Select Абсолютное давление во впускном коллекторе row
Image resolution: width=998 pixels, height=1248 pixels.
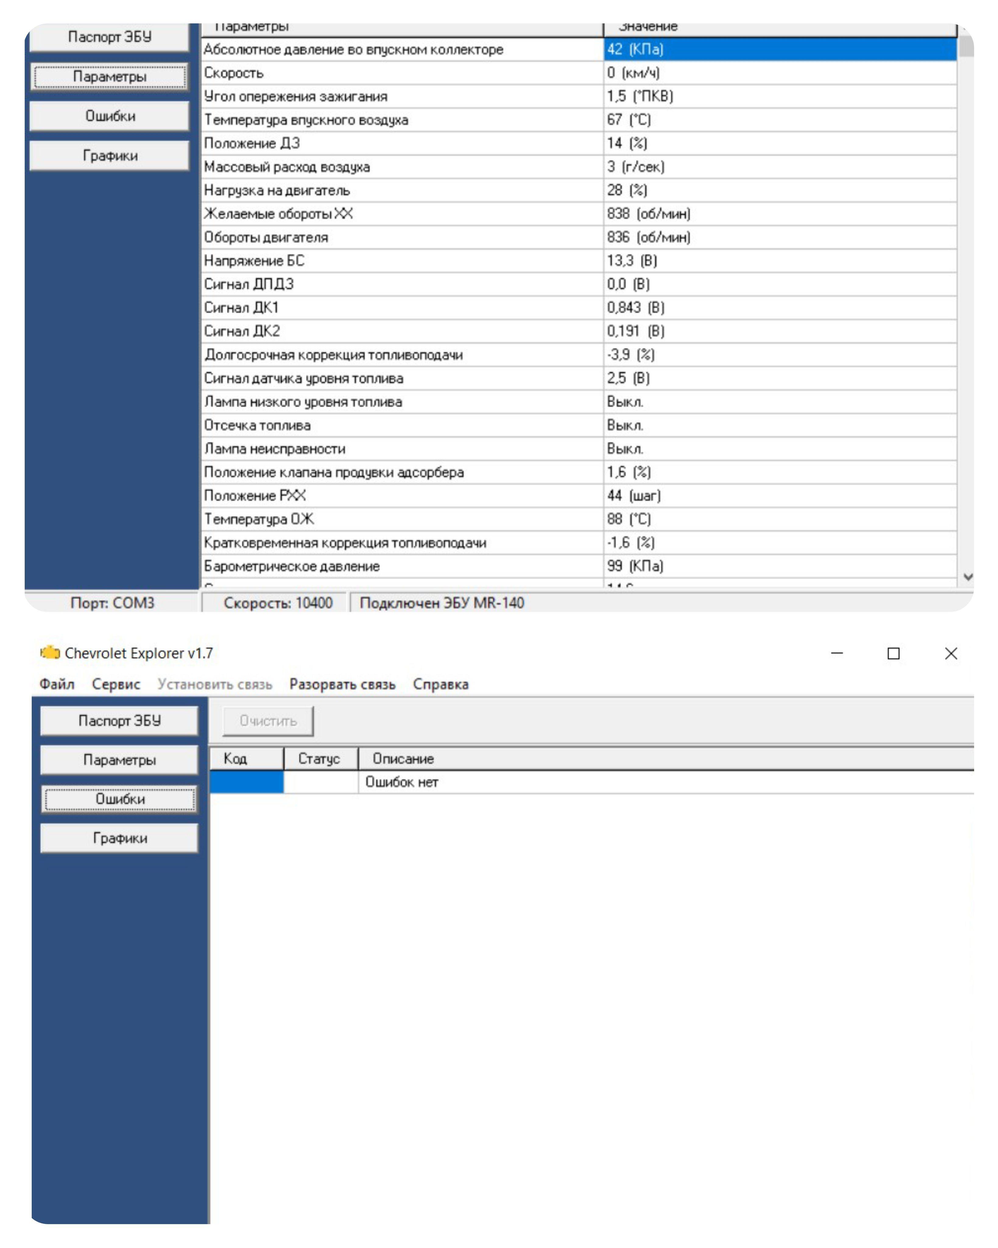(x=579, y=49)
